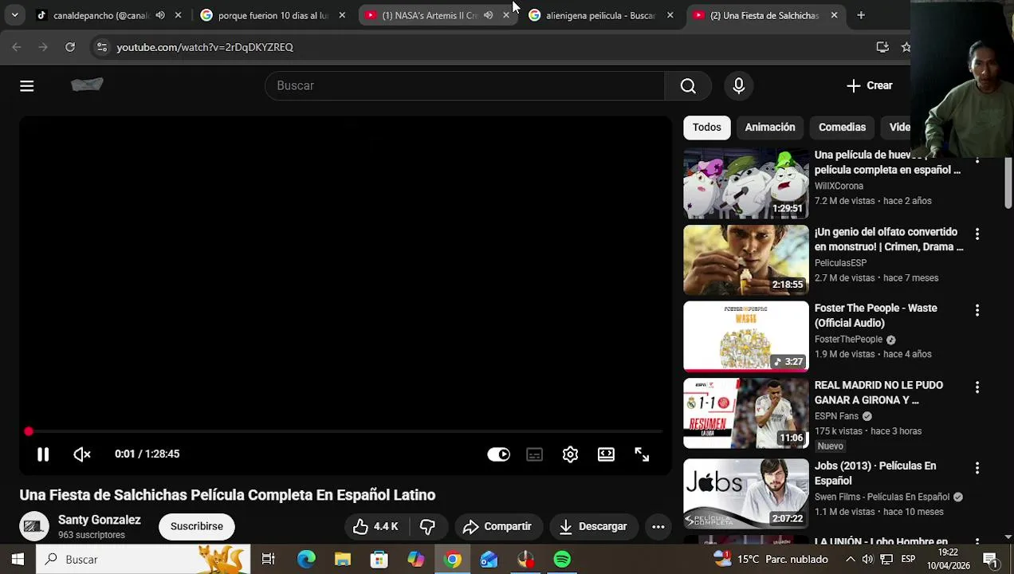Toggle cinema mode in the player
1014x574 pixels.
coord(606,454)
